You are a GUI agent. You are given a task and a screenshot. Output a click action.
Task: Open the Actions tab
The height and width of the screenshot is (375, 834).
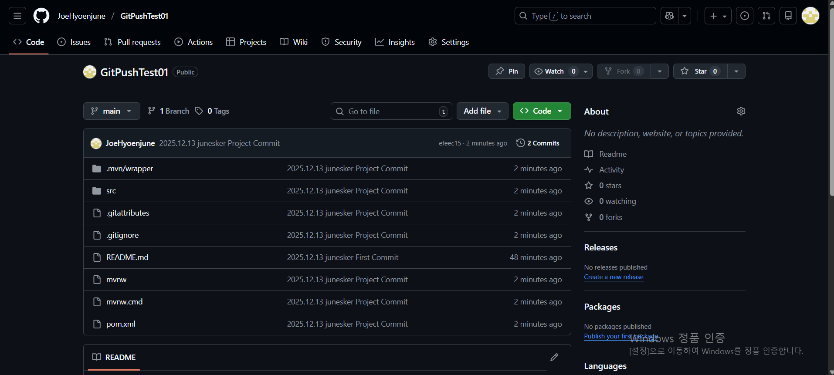(193, 42)
